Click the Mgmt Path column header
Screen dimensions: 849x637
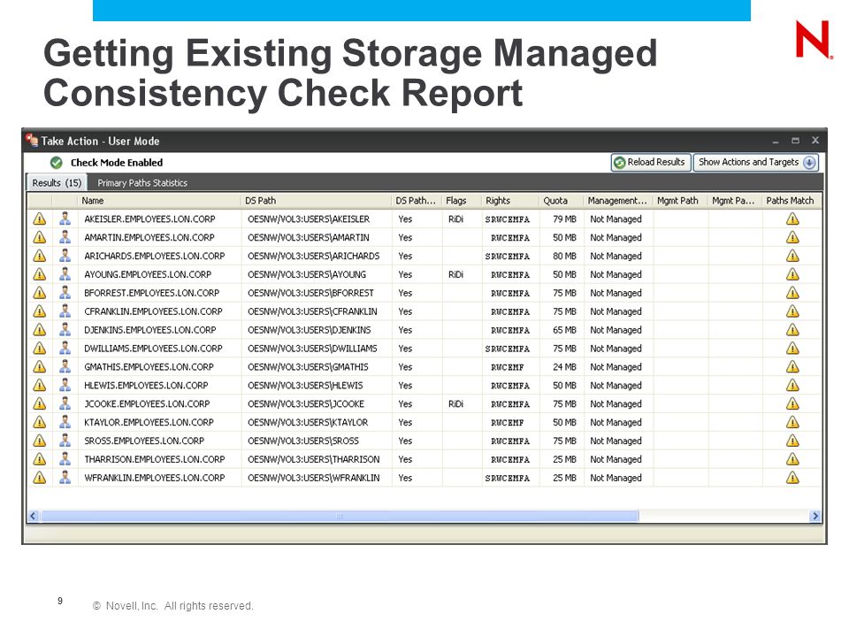pos(681,201)
